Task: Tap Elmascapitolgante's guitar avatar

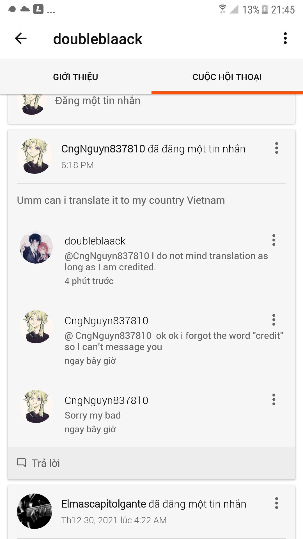Action: [35, 511]
